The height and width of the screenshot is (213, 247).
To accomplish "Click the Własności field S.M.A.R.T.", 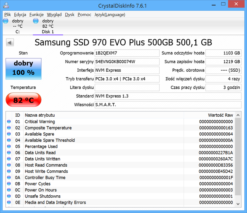I will click(168, 105).
